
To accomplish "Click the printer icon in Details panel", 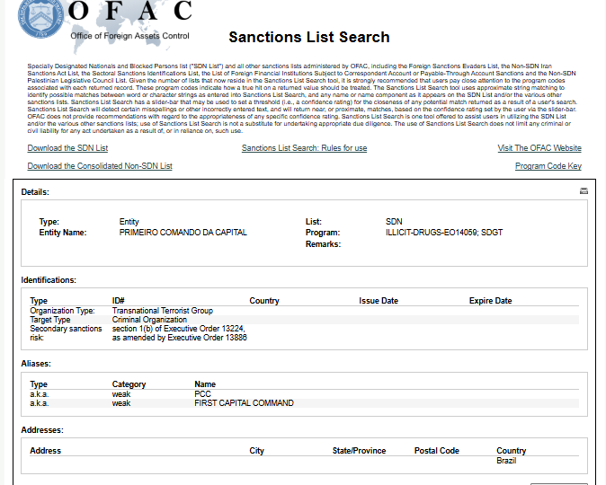I will tap(584, 191).
